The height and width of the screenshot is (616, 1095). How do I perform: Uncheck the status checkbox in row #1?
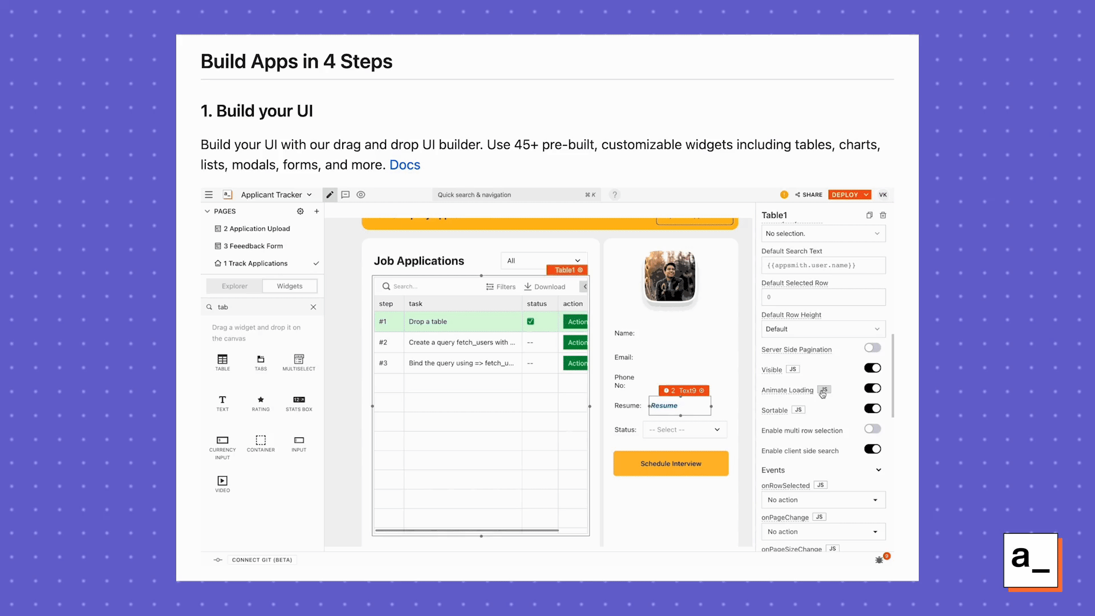tap(530, 322)
